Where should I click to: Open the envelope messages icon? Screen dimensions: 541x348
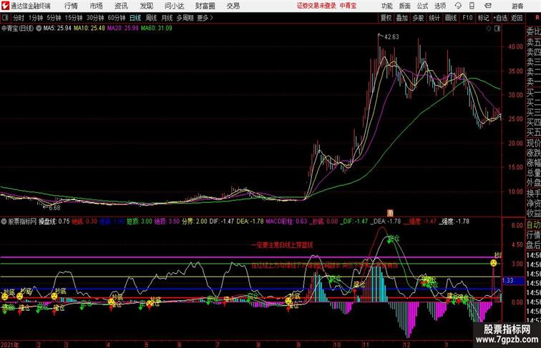pos(488,6)
